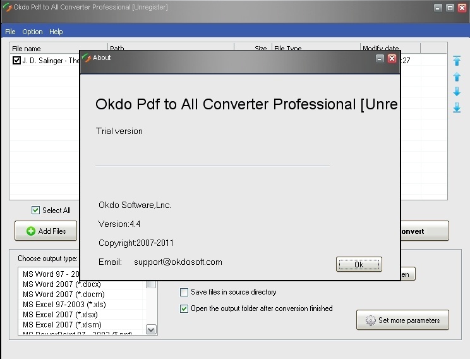Click the gear icon on Set more parameters
470x359 pixels.
click(370, 320)
